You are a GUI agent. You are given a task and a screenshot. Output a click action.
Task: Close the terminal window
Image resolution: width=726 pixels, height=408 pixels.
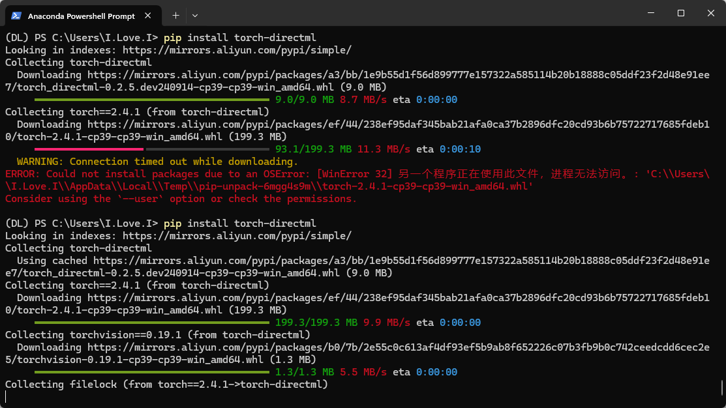(x=711, y=13)
